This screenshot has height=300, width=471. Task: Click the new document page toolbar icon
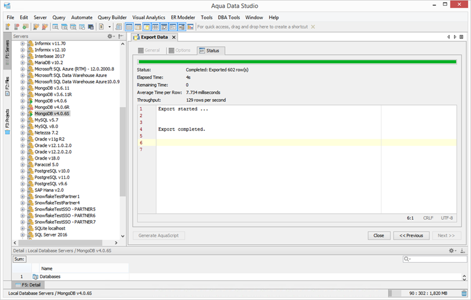101,27
